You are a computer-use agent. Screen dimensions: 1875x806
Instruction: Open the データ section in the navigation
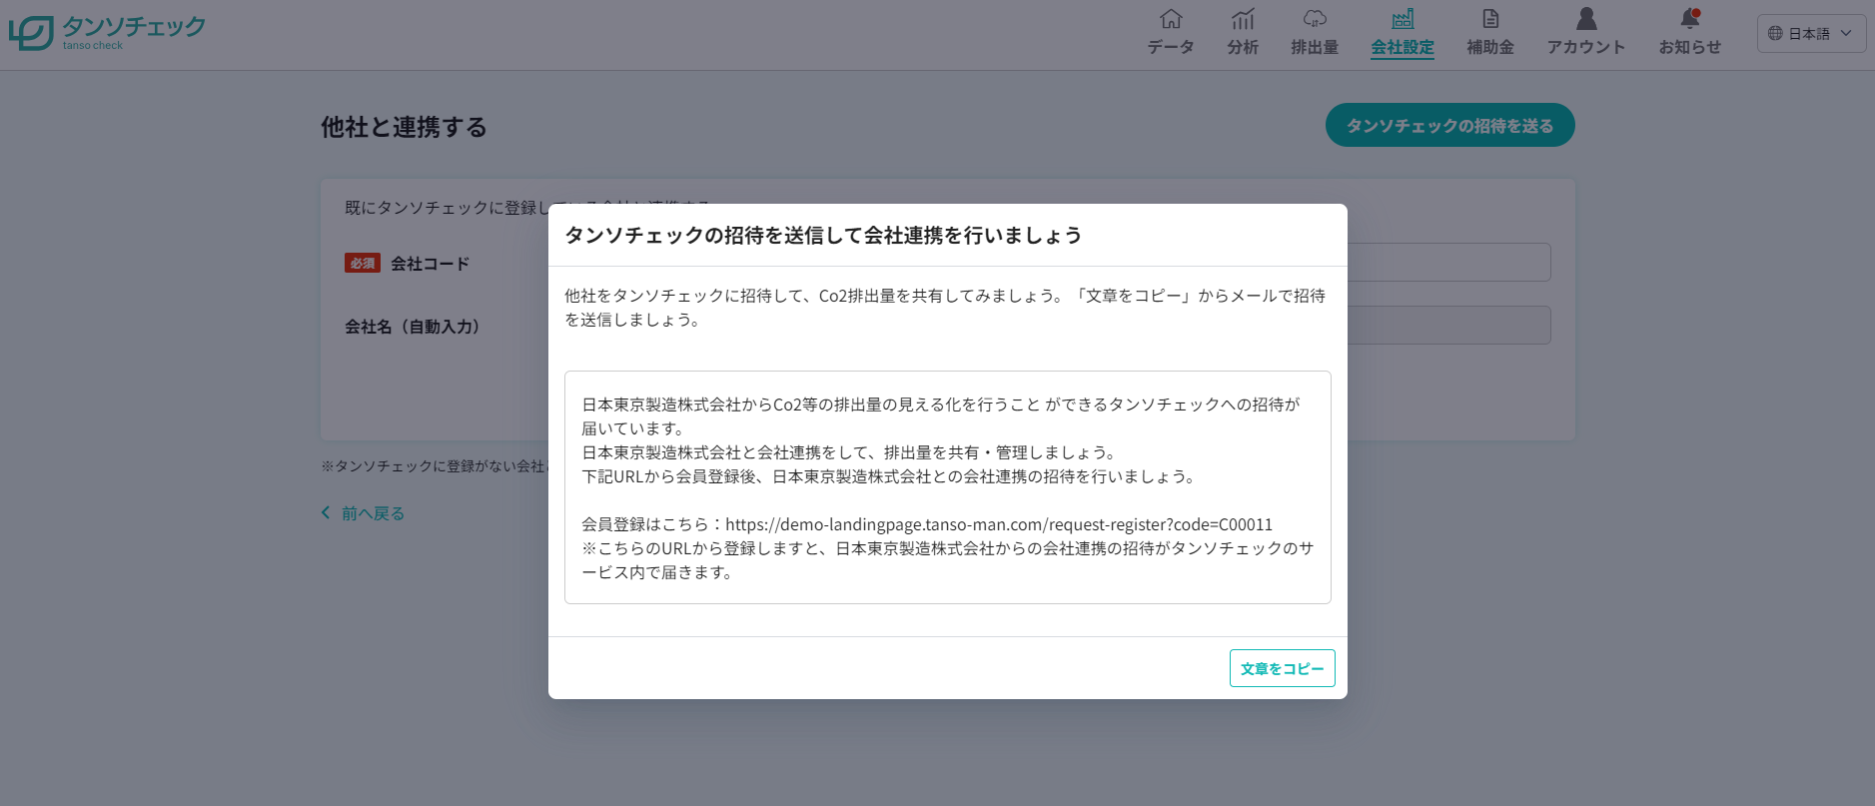click(1171, 33)
